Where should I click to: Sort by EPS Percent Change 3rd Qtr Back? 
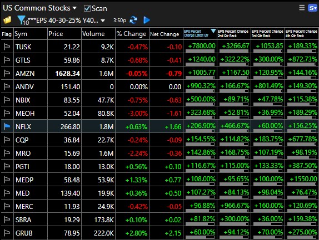coord(268,34)
